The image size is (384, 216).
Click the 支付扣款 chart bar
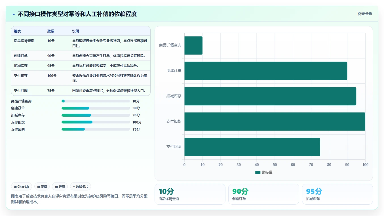tap(275, 121)
